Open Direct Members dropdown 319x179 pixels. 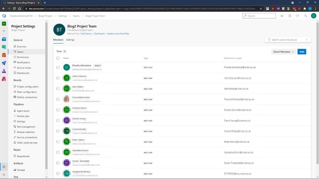point(284,52)
